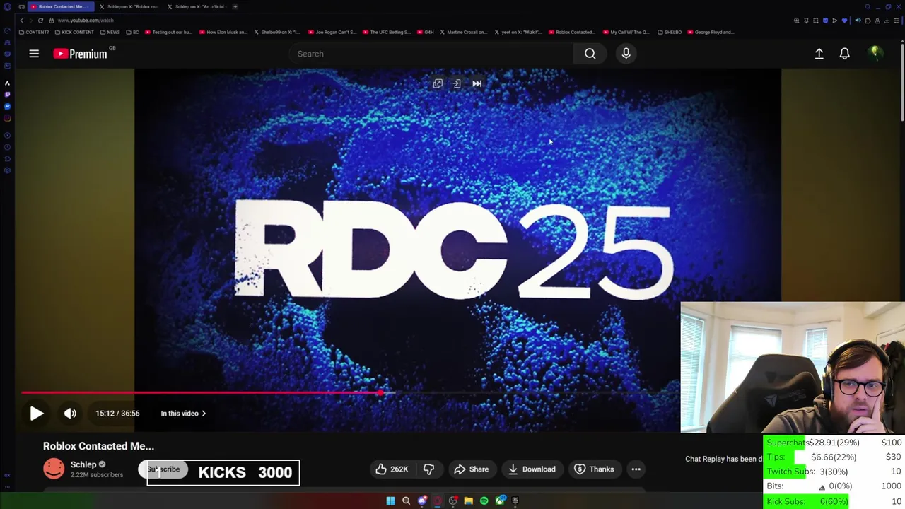The image size is (905, 509).
Task: Dislike the video
Action: (428, 469)
